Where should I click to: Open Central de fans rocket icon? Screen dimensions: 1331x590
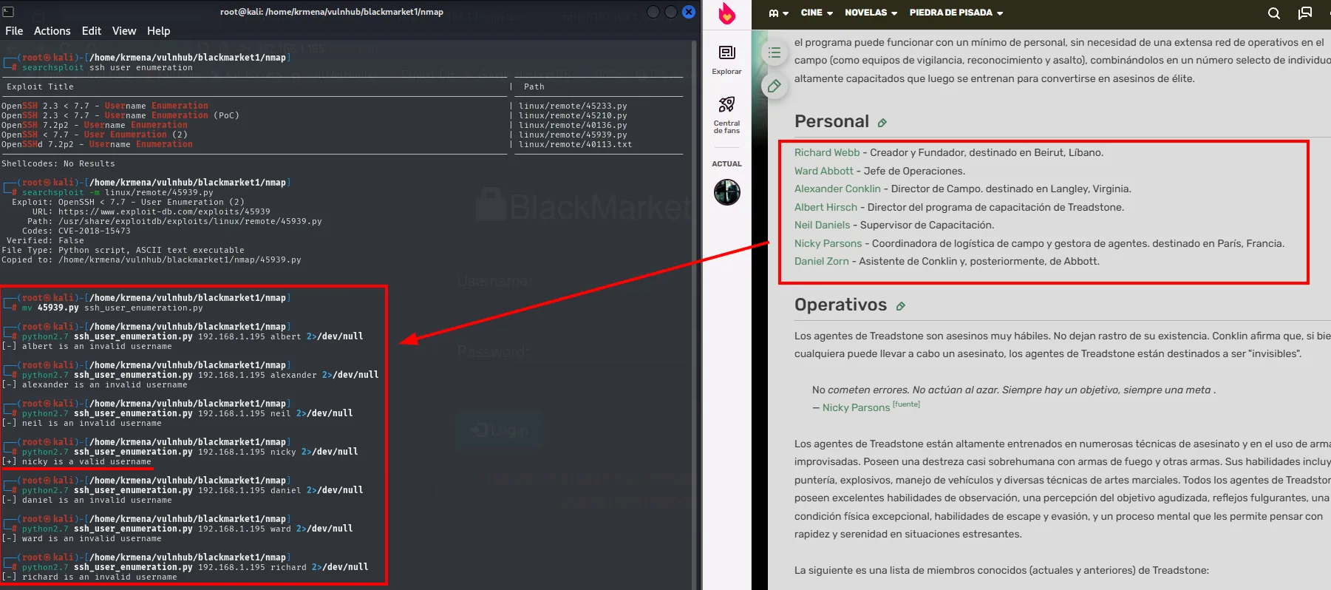point(727,115)
